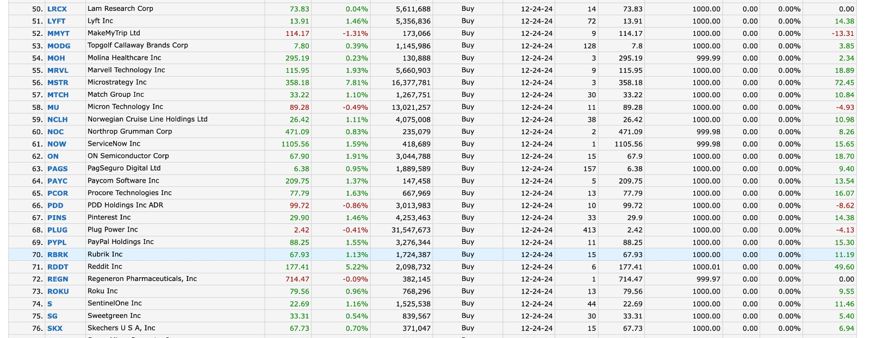The width and height of the screenshot is (870, 338).
Task: Select the RBRK ticker link
Action: [x=58, y=255]
